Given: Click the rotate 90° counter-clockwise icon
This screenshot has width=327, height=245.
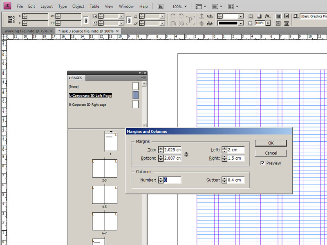Looking at the screenshot, I should tap(181, 16).
